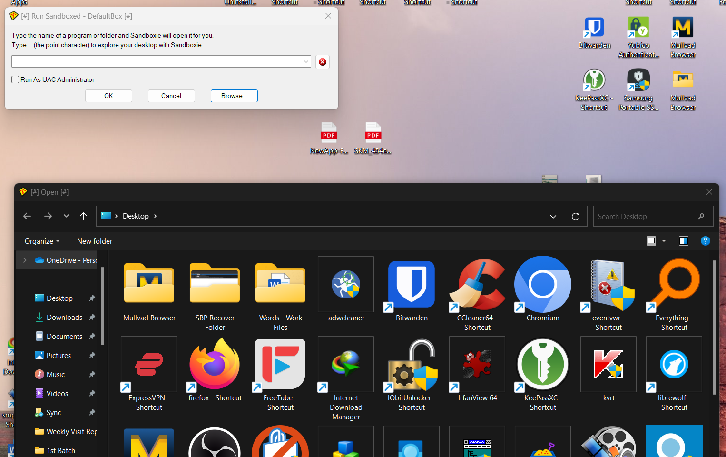The image size is (726, 457).
Task: Click the Browse... button
Action: (x=234, y=96)
